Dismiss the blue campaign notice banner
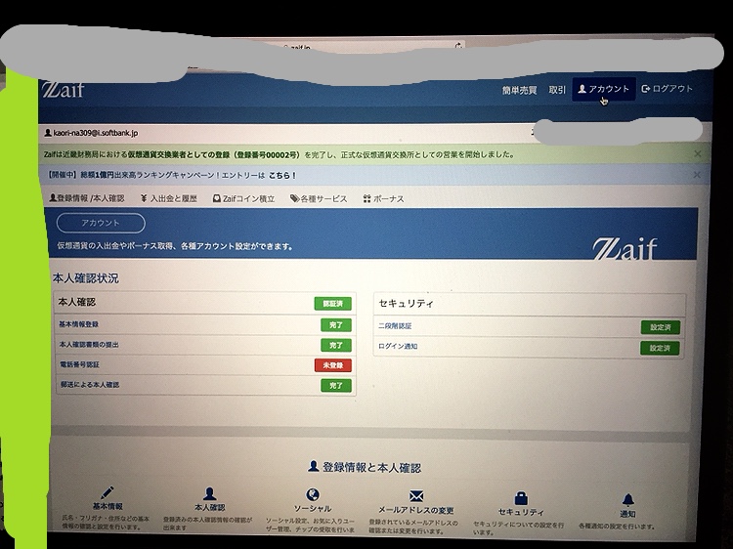The width and height of the screenshot is (733, 549). [697, 175]
